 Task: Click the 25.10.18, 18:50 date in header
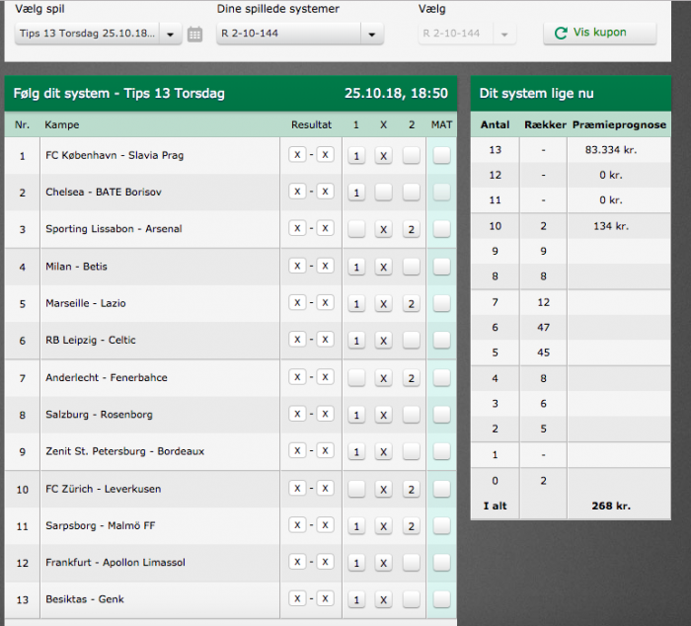click(x=396, y=94)
